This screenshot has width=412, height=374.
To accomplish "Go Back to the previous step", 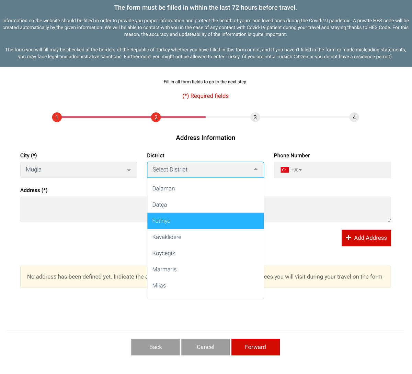I will coord(156,347).
